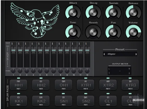Click the Tune knob
The width and height of the screenshot is (147, 109).
pos(73,32)
